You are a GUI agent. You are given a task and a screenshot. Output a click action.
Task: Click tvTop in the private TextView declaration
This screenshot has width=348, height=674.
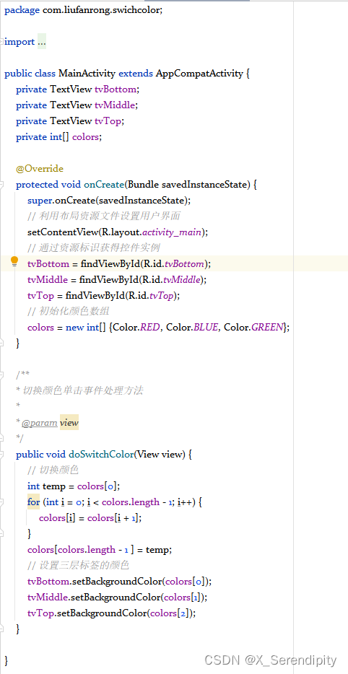108,121
